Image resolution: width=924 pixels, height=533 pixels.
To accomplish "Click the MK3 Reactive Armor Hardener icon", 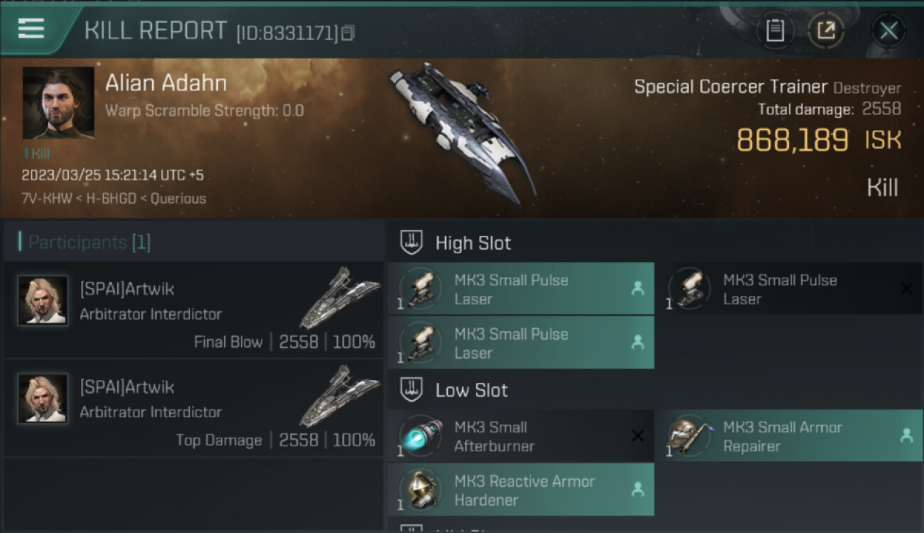I will [x=420, y=490].
